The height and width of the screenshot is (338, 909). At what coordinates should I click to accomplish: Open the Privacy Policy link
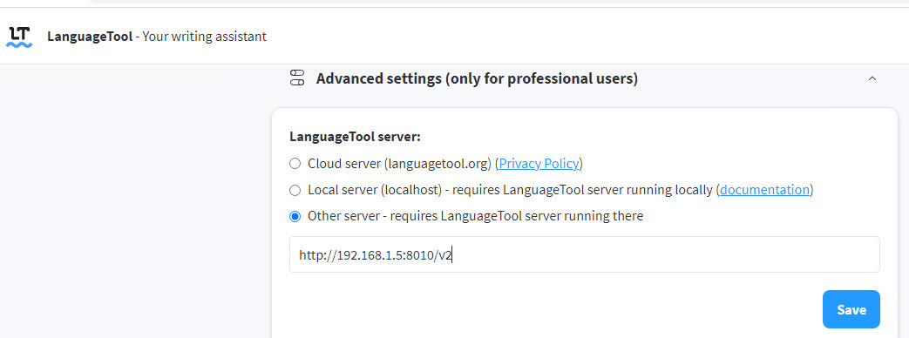(x=539, y=164)
